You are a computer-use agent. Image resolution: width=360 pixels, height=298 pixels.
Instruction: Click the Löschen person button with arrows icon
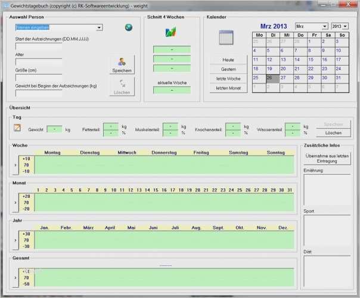[x=122, y=86]
